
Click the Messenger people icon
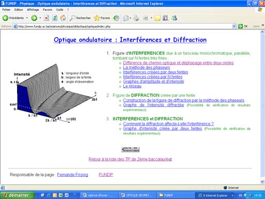(x=174, y=18)
